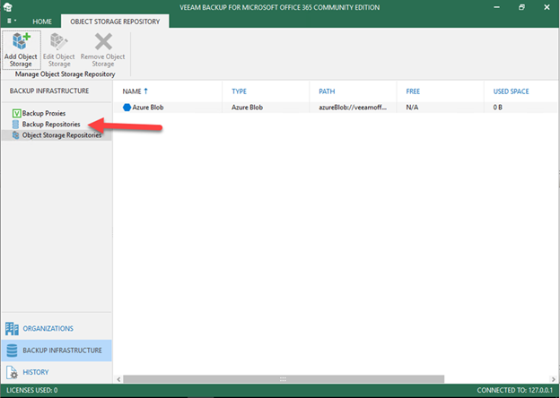Viewport: 560px width, 398px height.
Task: Click the blue Azure Blob hexagon icon
Action: point(127,108)
